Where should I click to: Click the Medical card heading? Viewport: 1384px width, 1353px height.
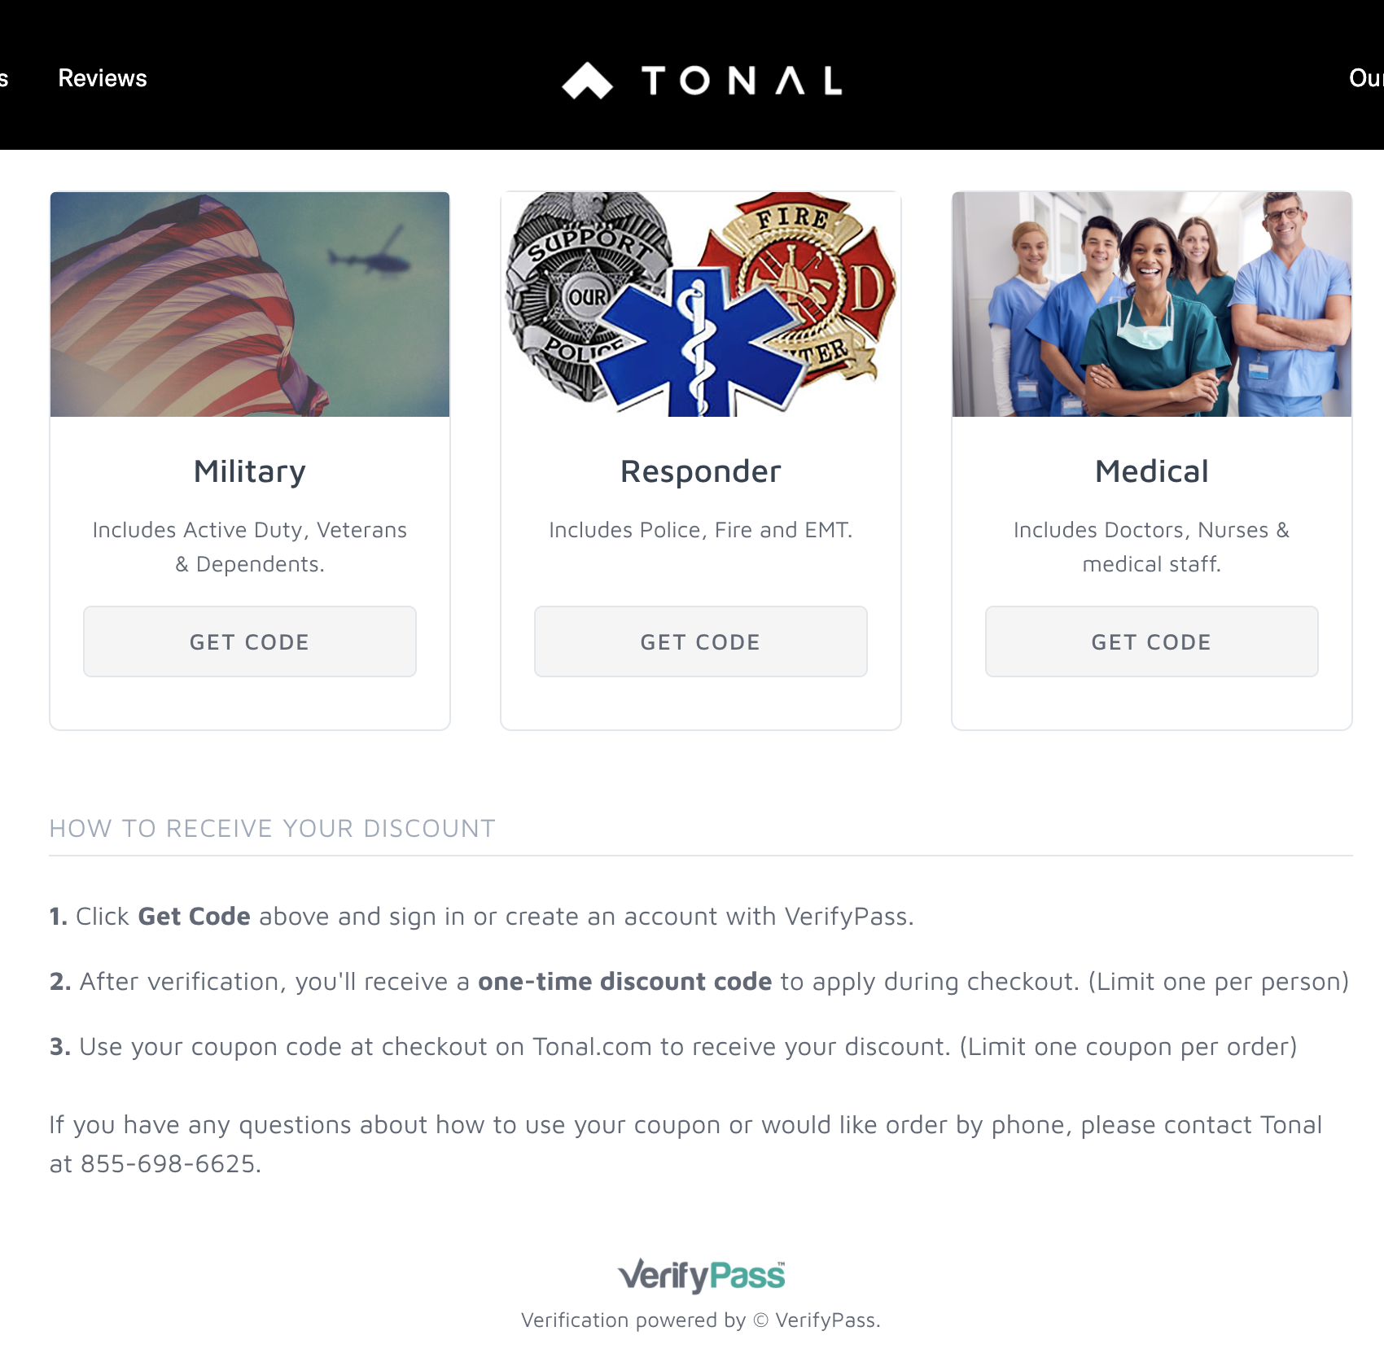(x=1152, y=471)
